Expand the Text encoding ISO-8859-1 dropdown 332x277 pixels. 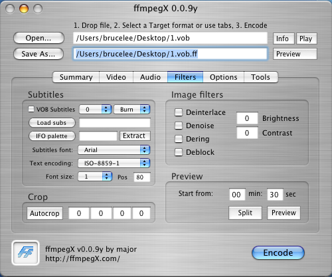[x=114, y=163]
